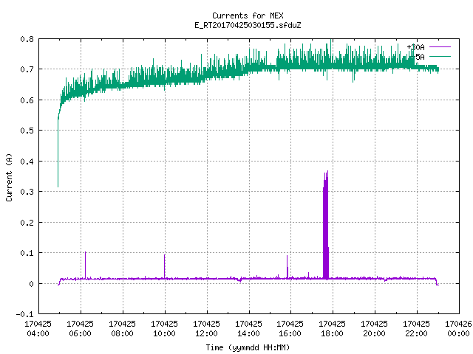Viewport: 473px width, 354px height.
Task: Click the +30A legend label
Action: 415,47
